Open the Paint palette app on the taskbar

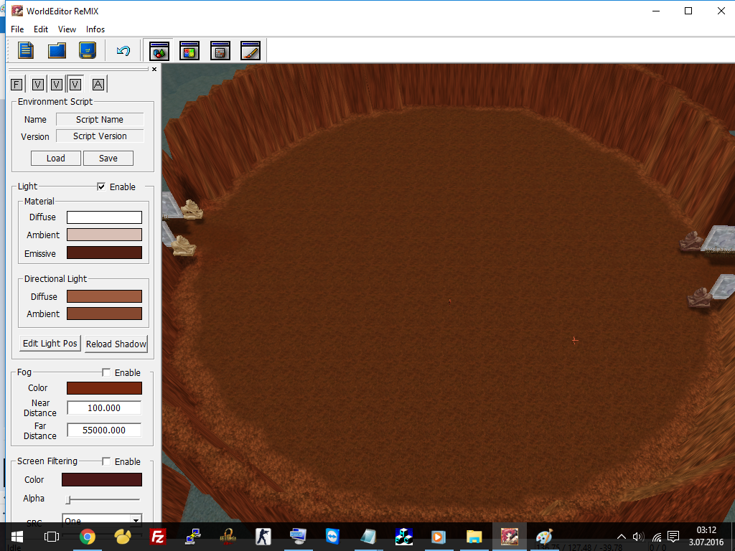544,537
